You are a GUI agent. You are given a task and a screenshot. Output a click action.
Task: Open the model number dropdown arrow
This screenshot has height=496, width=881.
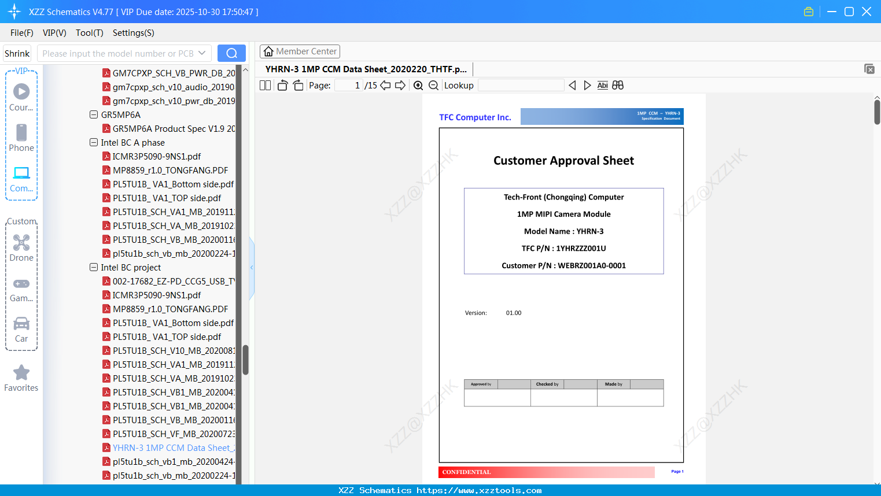pyautogui.click(x=202, y=53)
